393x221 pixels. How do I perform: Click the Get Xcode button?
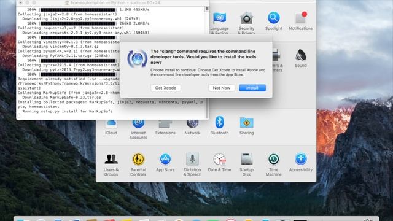166,88
